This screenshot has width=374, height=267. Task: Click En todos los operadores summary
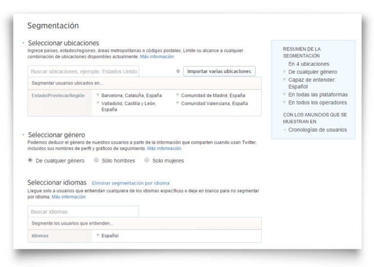[318, 103]
